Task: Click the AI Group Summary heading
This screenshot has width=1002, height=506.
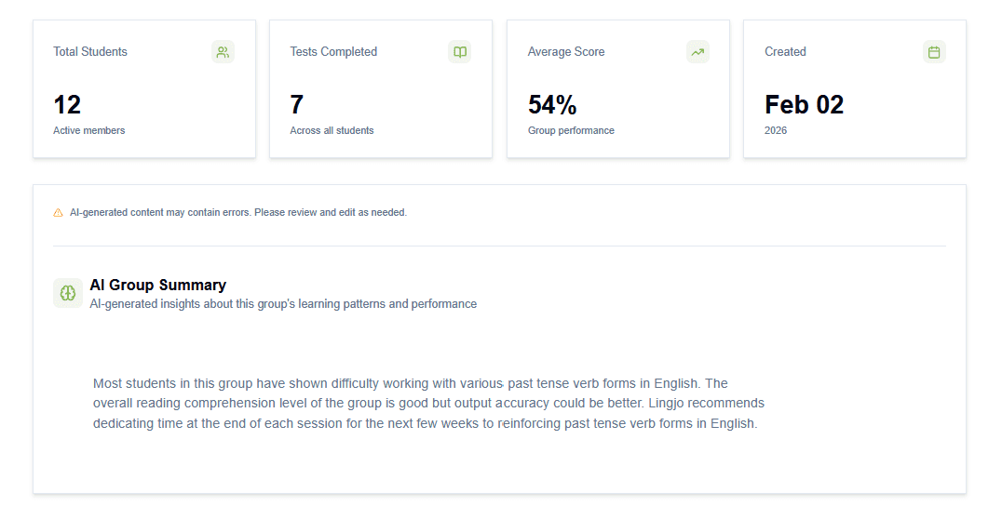Action: (158, 286)
